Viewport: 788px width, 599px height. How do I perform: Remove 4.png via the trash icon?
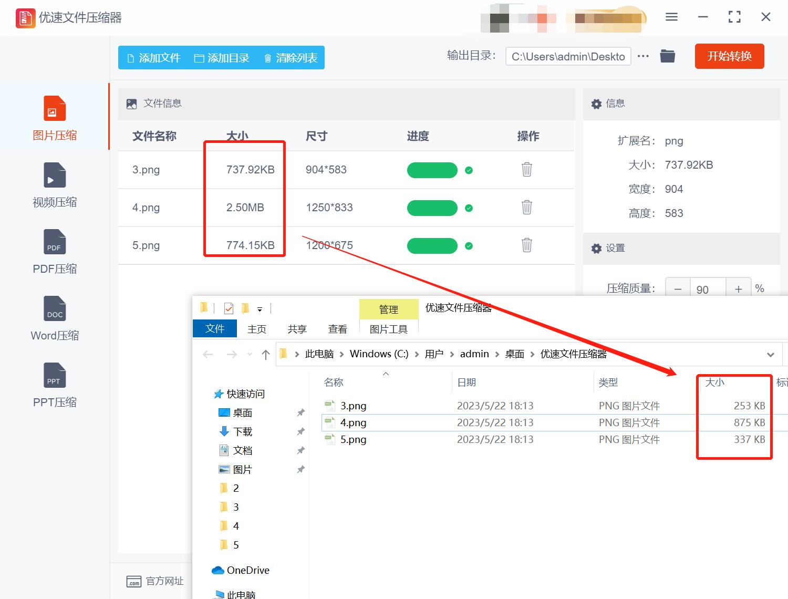pyautogui.click(x=526, y=208)
